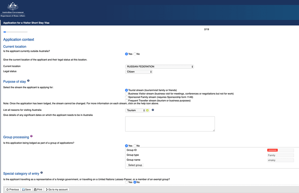Click page counter text 2/19

[207, 29]
